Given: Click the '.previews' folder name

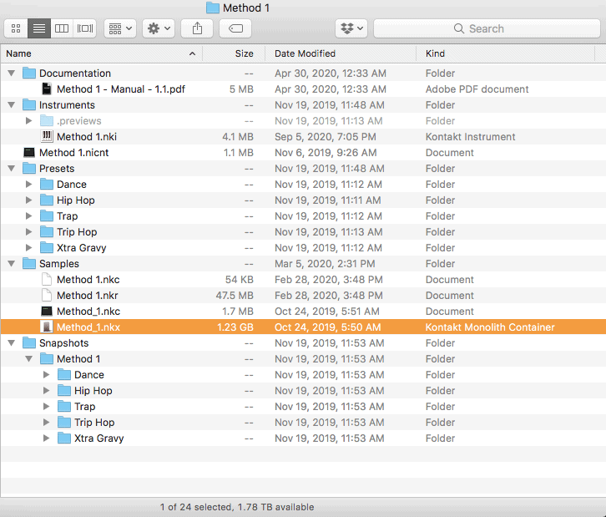Looking at the screenshot, I should pyautogui.click(x=78, y=120).
